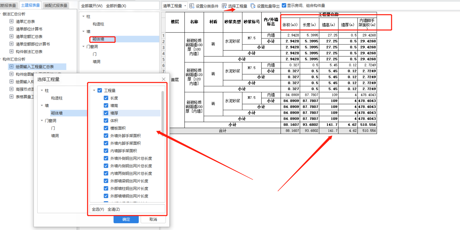This screenshot has height=230, width=460.
Task: Collapse the 工程量 checkbox group
Action: (x=94, y=90)
